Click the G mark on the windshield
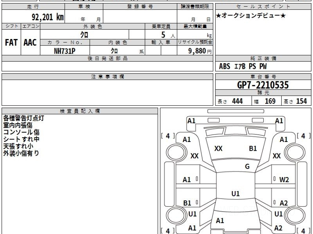313x234 pixels. (x=247, y=167)
